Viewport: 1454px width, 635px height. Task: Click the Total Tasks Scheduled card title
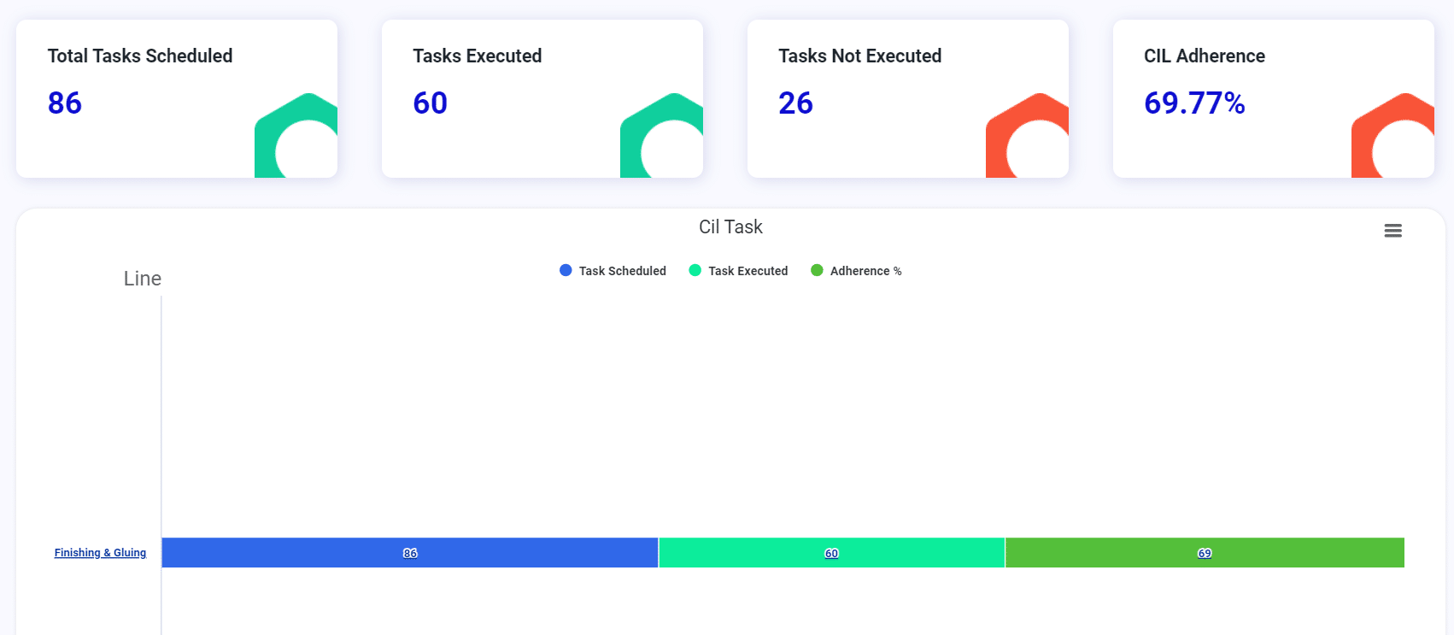[x=140, y=56]
